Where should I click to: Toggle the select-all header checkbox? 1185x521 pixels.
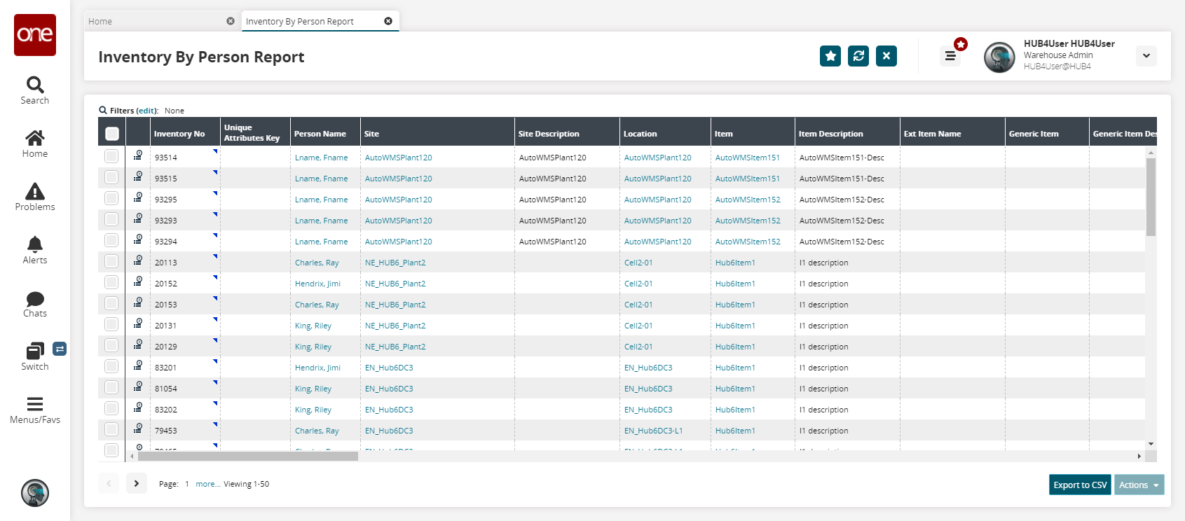[111, 133]
